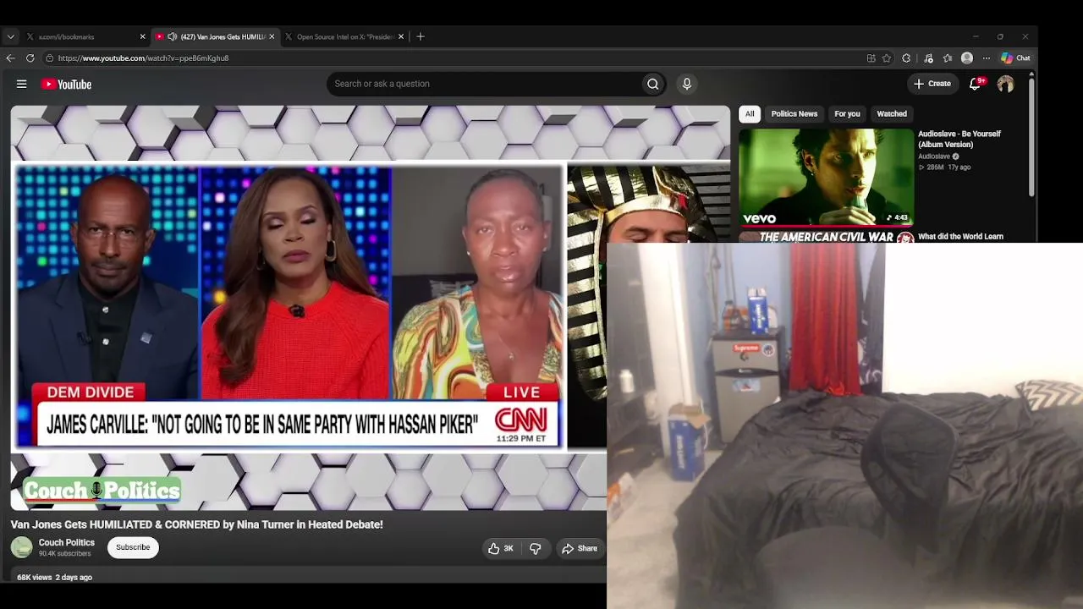Image resolution: width=1083 pixels, height=609 pixels.
Task: Subscribe to Couch Politics channel
Action: click(x=133, y=547)
